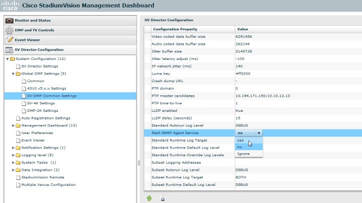The height and width of the screenshot is (203, 362).
Task: Click the User Preferences page icon
Action: click(18, 133)
